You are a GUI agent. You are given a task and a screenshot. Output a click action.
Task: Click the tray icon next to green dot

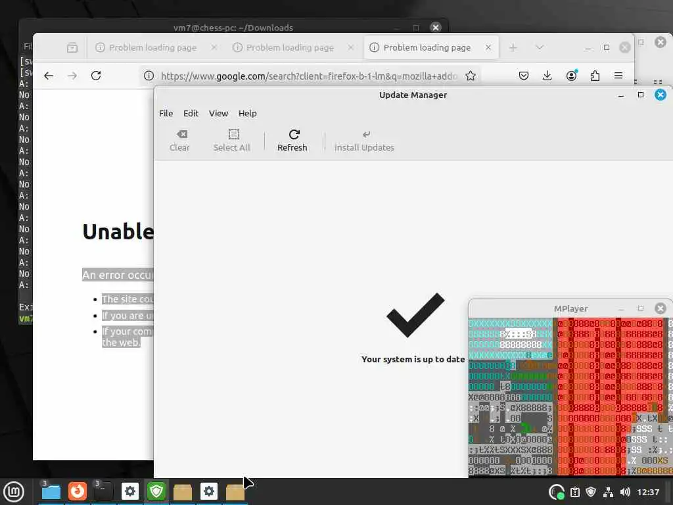click(x=575, y=492)
